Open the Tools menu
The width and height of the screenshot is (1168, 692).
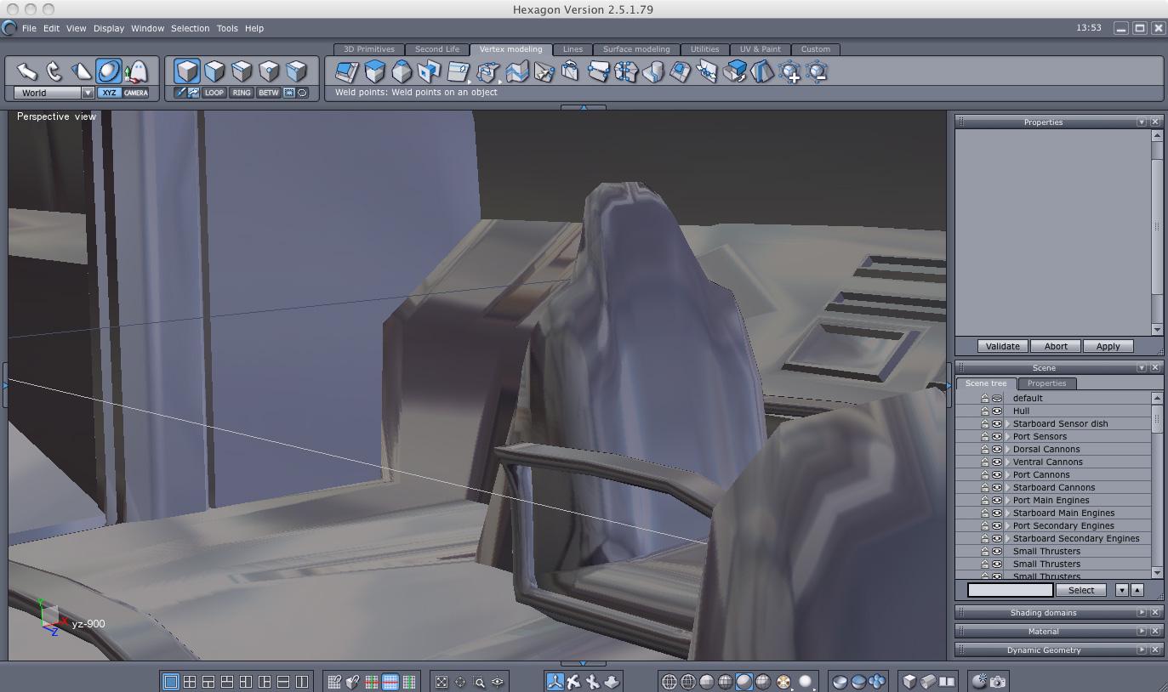tap(227, 28)
